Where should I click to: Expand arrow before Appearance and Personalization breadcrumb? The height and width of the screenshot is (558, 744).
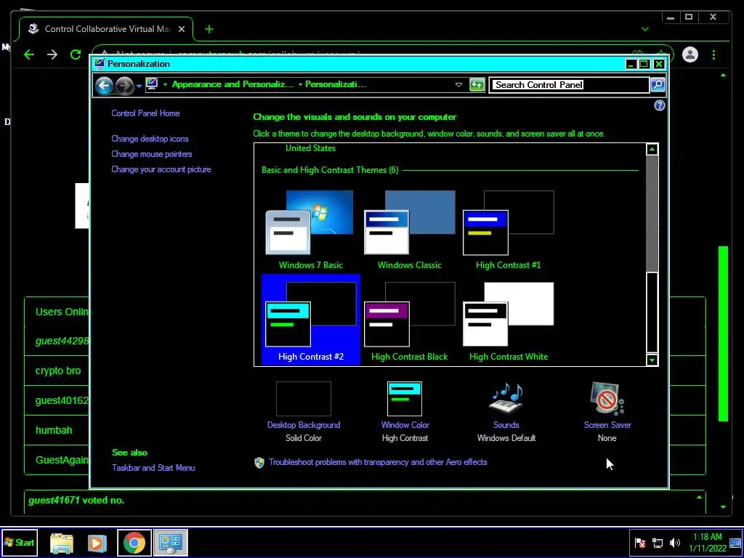pos(165,84)
